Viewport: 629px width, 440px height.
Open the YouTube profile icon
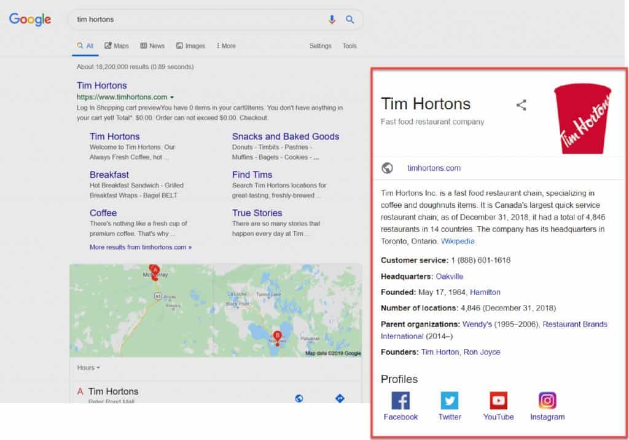[x=499, y=400]
